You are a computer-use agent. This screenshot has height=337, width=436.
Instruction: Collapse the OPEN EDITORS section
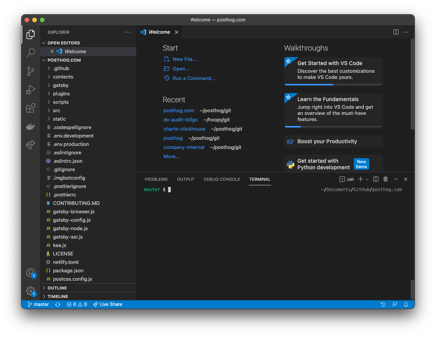tap(44, 43)
